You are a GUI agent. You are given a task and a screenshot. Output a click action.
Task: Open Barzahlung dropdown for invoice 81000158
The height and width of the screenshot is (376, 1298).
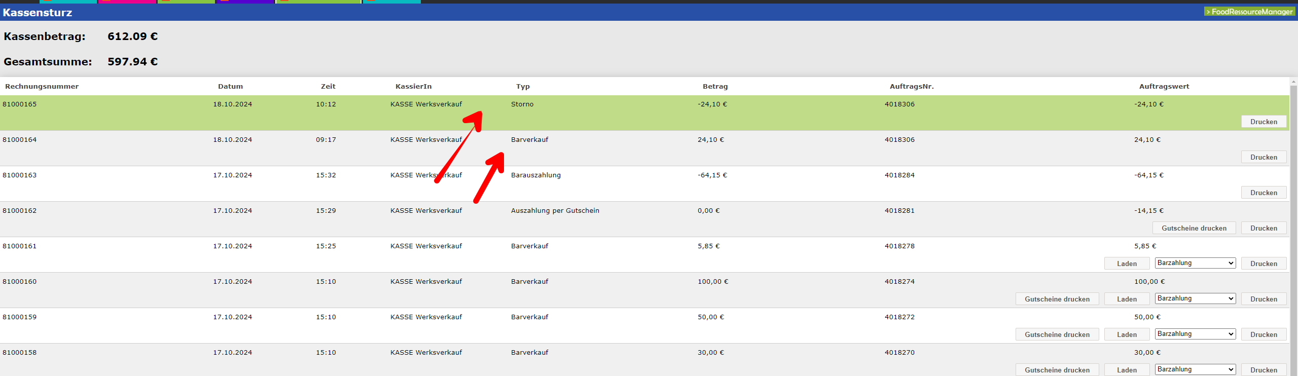point(1195,369)
